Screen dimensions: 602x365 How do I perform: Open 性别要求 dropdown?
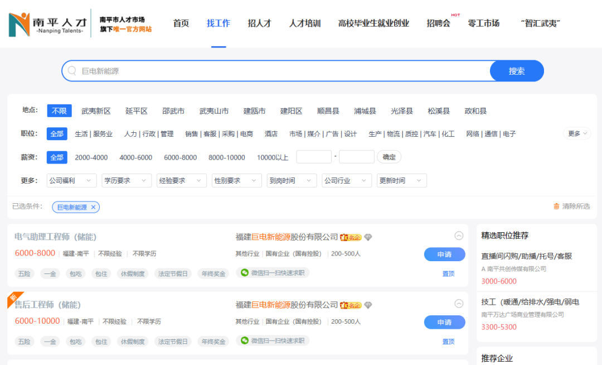(x=236, y=181)
